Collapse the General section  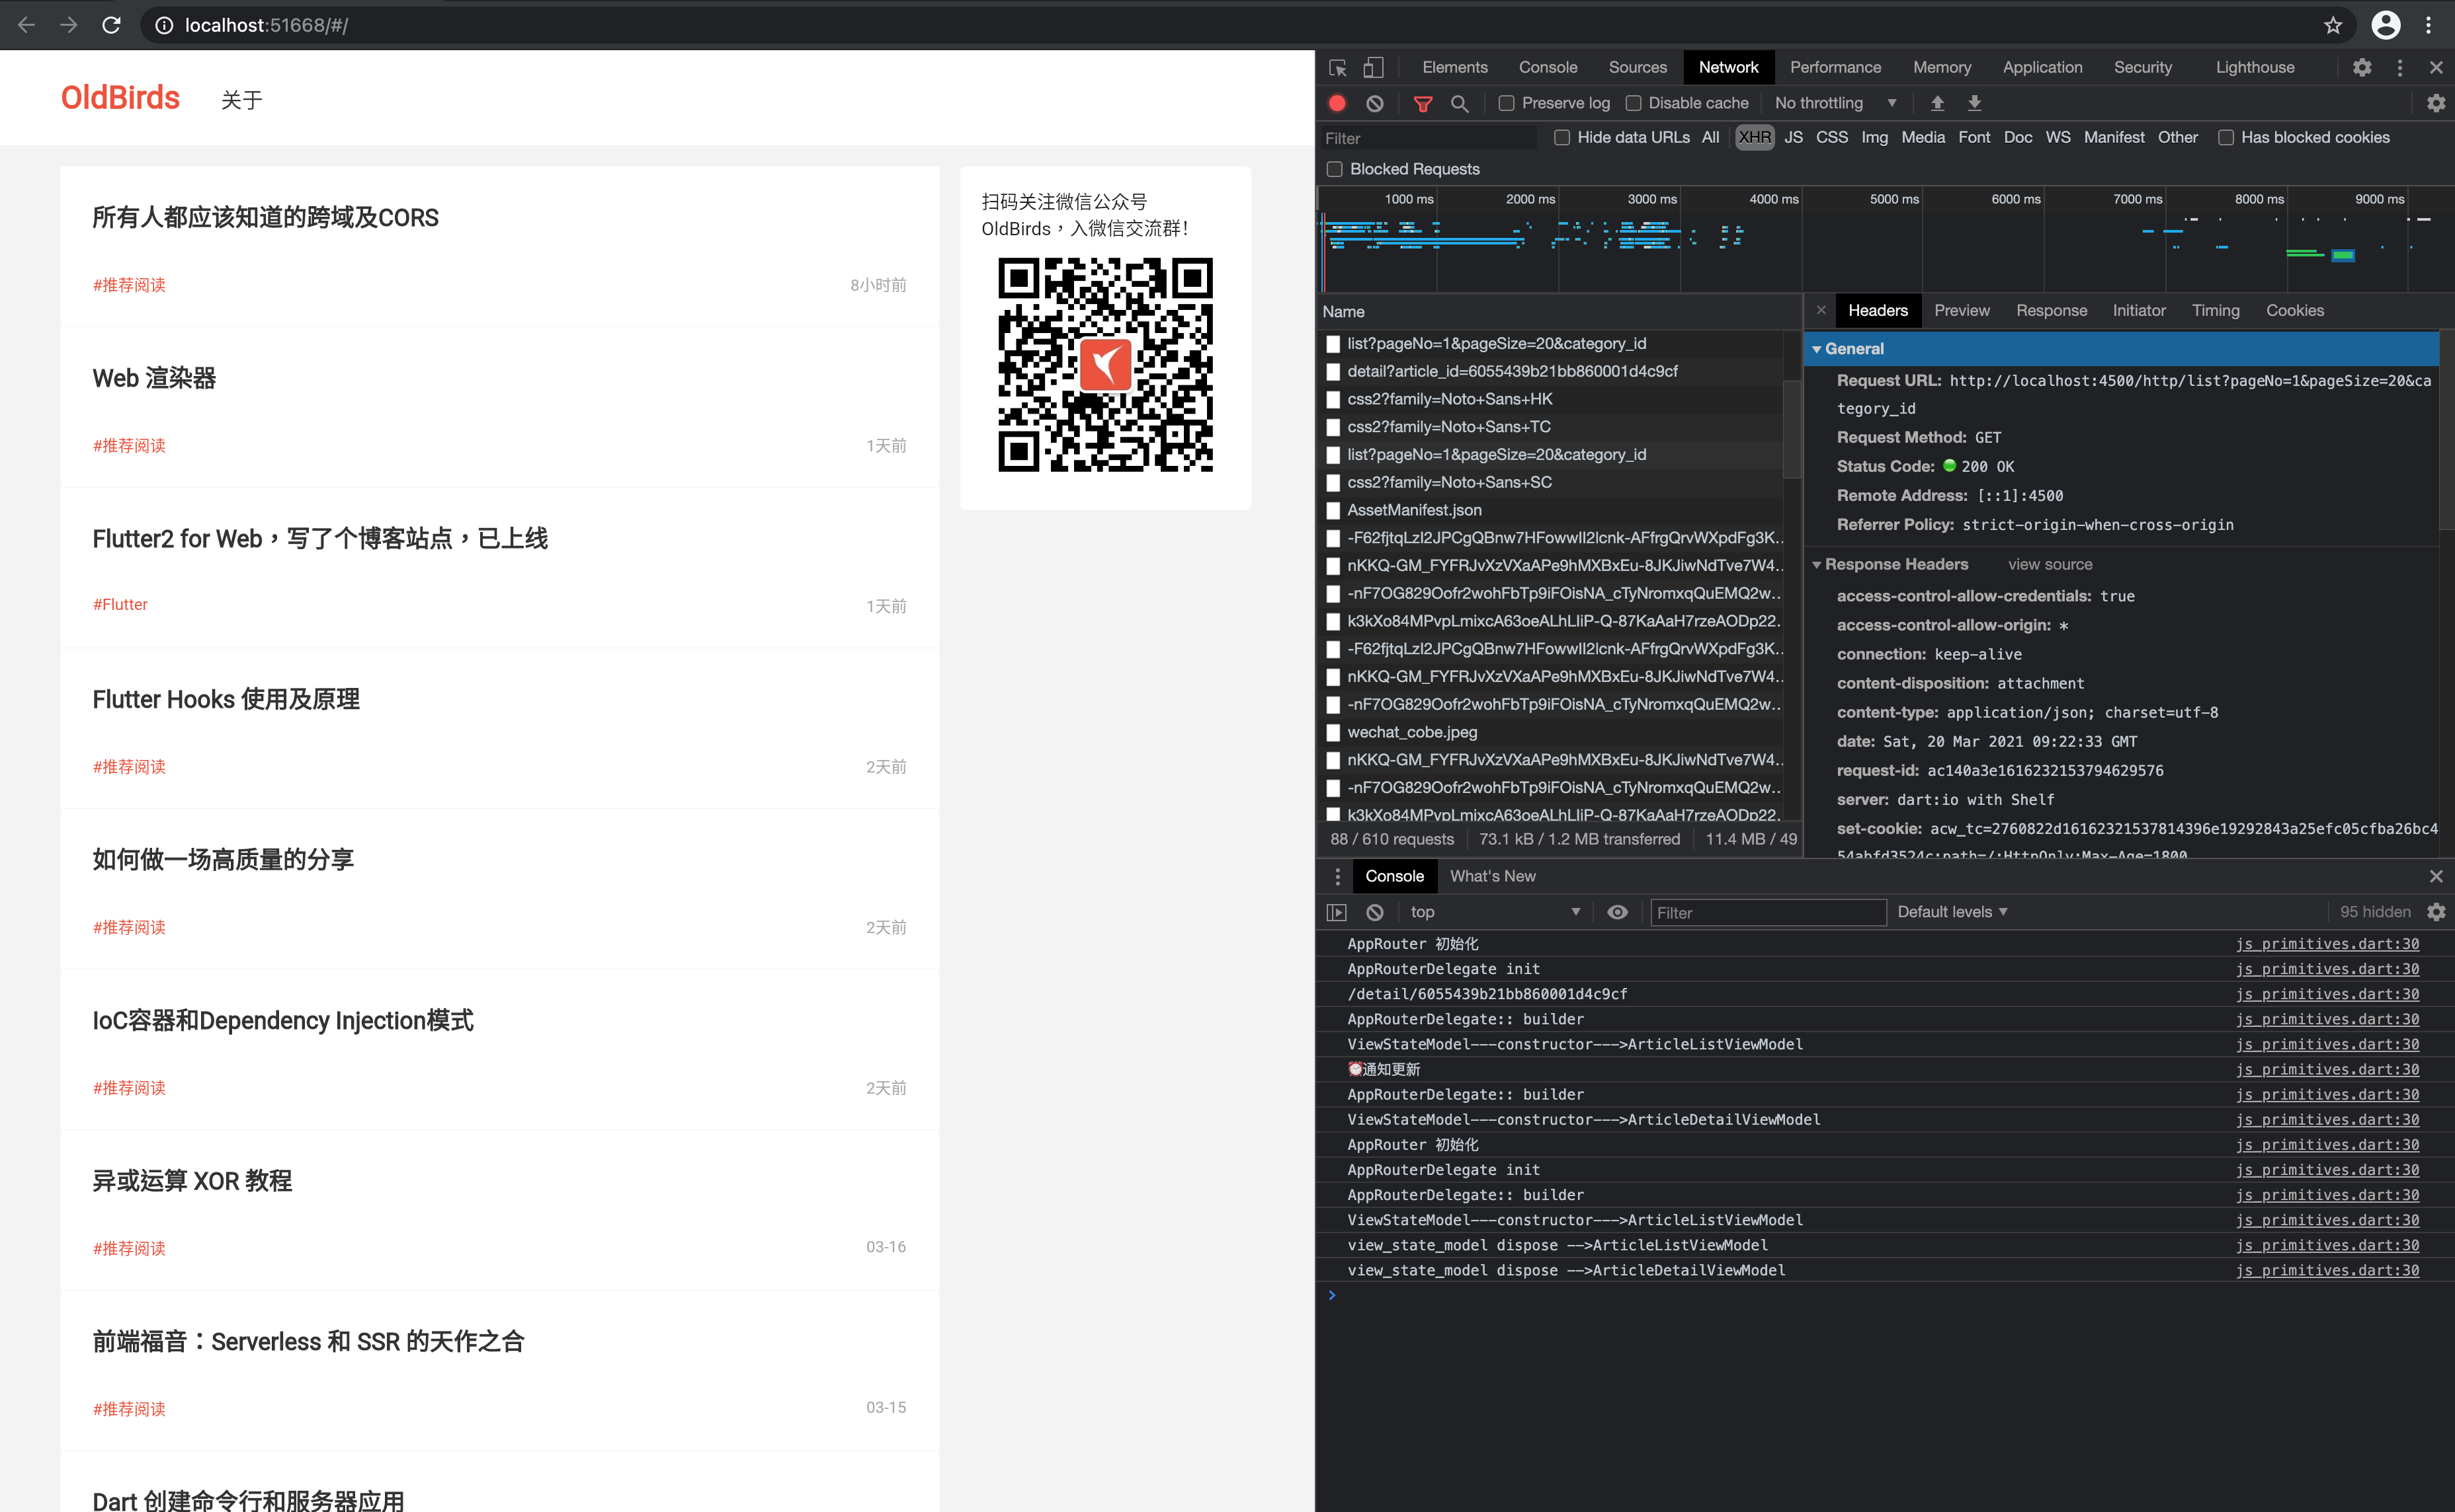1817,349
